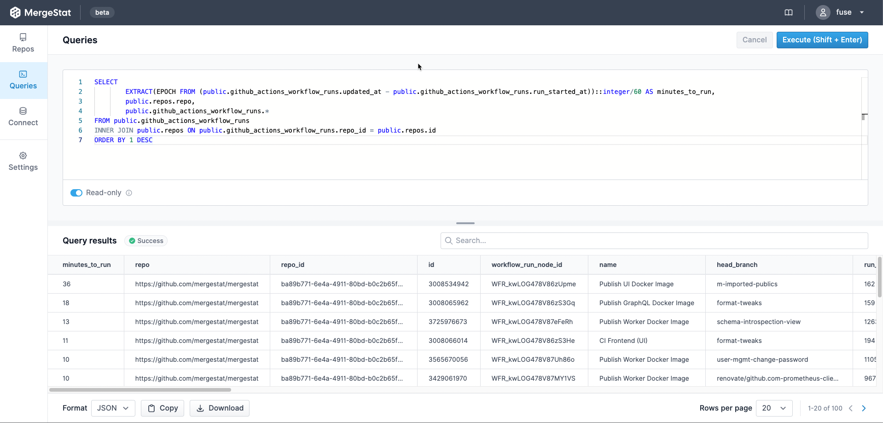Open the JSON format dropdown
The image size is (883, 423).
[113, 408]
